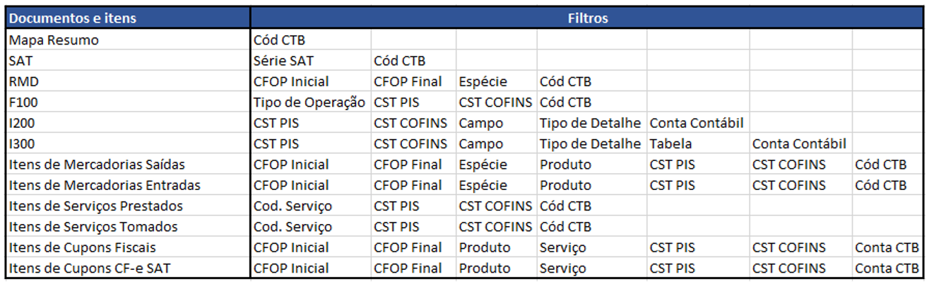
Task: Click the 'Mapa Resumo' row label
Action: point(54,40)
